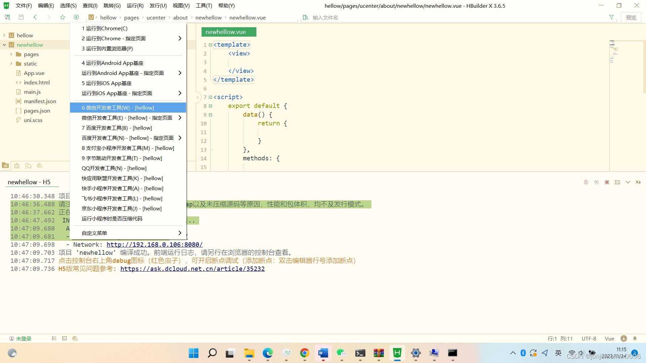Switch to newhellow.vue editor tab
The width and height of the screenshot is (646, 363).
[x=229, y=32]
